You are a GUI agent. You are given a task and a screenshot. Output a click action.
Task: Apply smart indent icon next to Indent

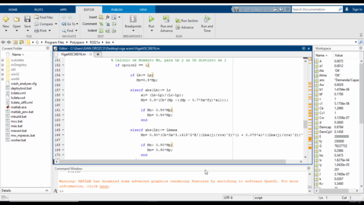point(101,30)
